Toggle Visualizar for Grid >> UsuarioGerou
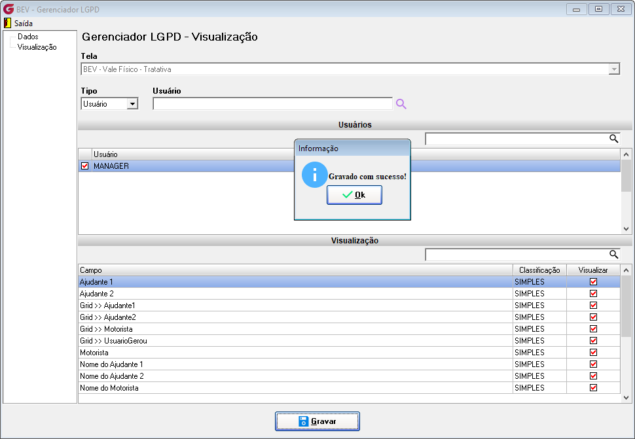The height and width of the screenshot is (439, 635). 593,341
